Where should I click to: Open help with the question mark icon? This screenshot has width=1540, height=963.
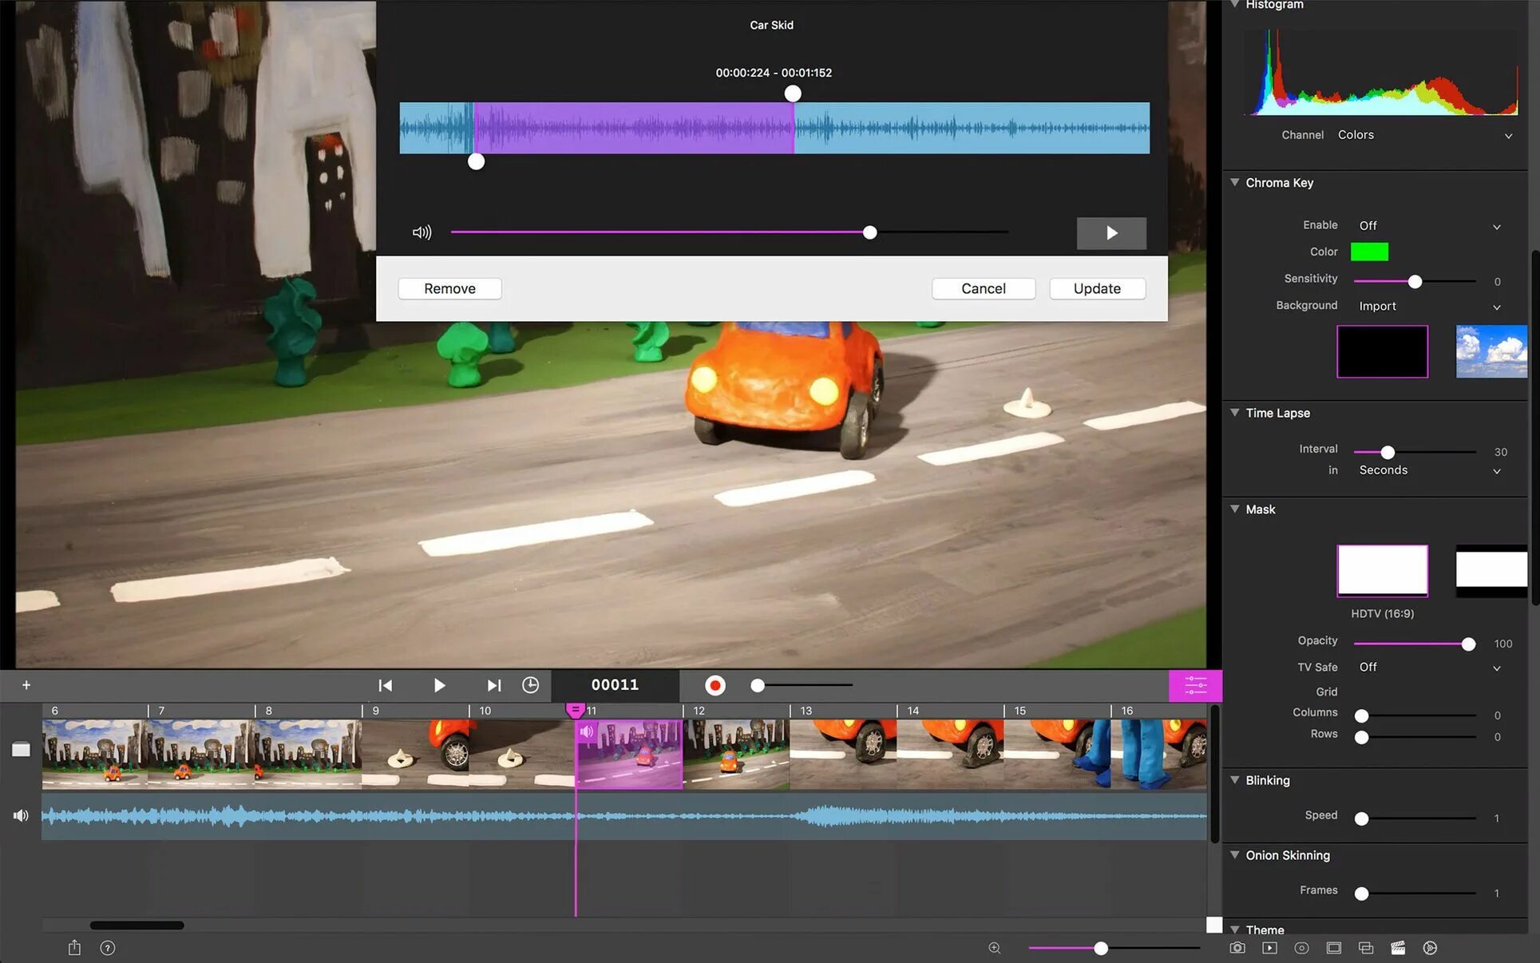108,948
